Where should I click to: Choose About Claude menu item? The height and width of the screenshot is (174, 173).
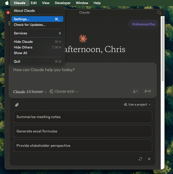(x=37, y=11)
